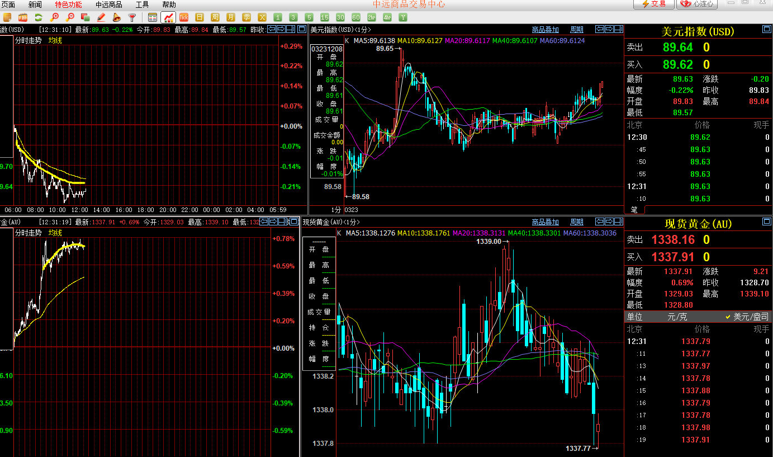
Task: Switch to the Tick period
Action: (x=184, y=17)
